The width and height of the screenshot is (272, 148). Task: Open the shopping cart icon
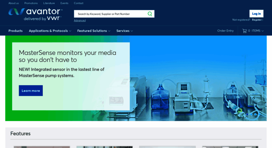point(244,31)
